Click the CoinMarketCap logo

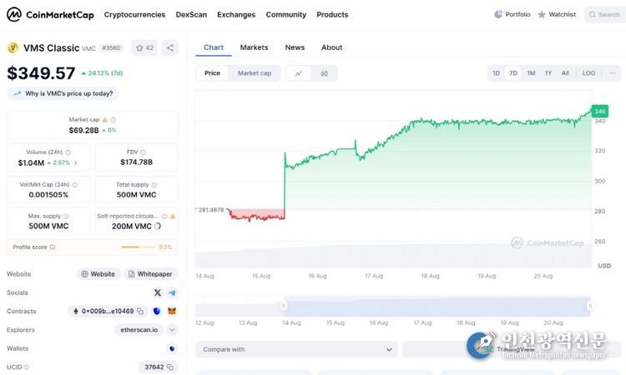49,14
